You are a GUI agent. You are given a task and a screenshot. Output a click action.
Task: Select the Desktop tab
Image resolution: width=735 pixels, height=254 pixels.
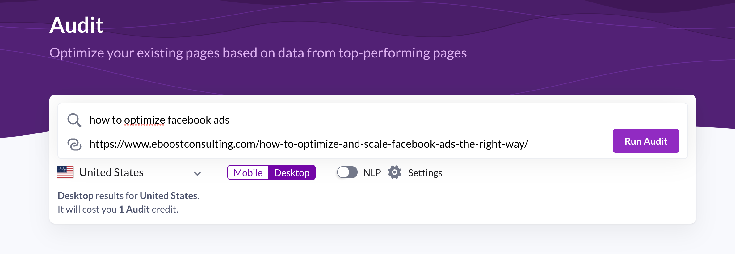[x=292, y=172]
